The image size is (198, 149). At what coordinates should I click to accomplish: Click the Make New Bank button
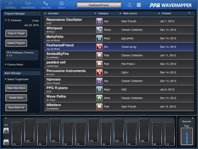[x=16, y=88]
